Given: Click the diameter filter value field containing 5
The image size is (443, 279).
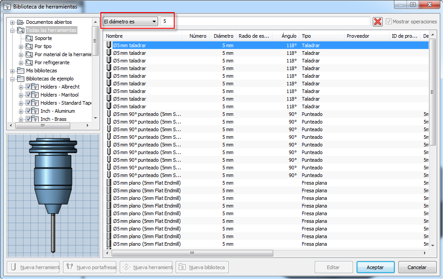Looking at the screenshot, I should (265, 22).
